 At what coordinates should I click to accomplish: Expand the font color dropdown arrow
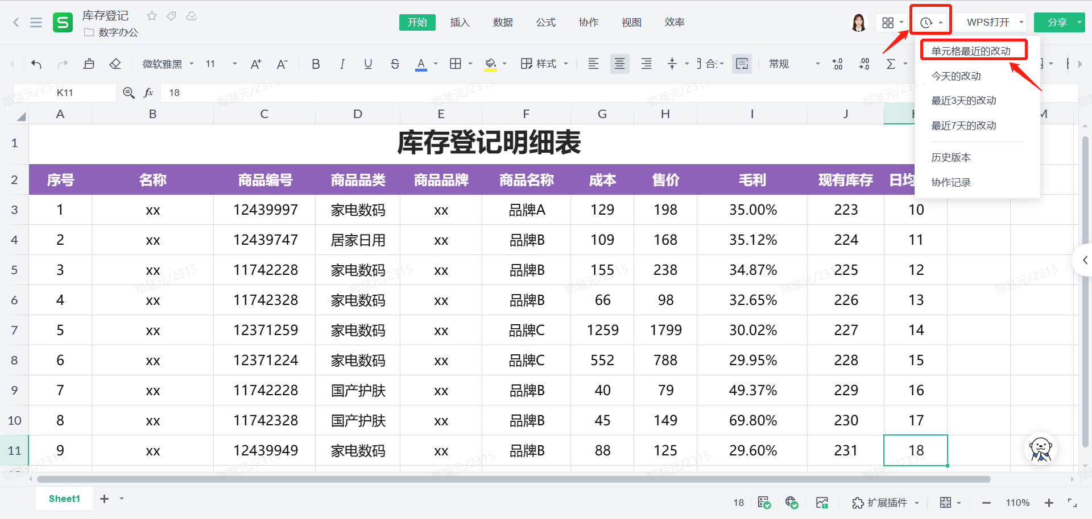coord(436,64)
